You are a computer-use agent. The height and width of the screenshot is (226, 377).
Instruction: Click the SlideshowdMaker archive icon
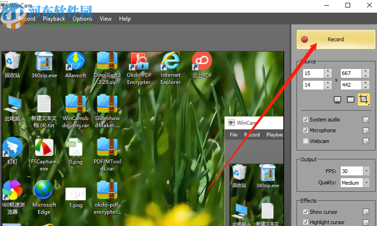point(107,104)
